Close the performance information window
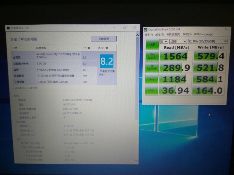The image size is (234, 175). pyautogui.click(x=135, y=28)
